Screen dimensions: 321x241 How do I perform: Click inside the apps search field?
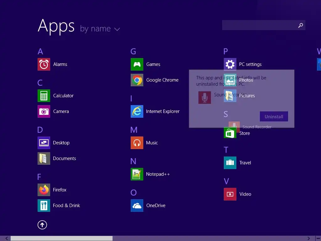click(264, 25)
